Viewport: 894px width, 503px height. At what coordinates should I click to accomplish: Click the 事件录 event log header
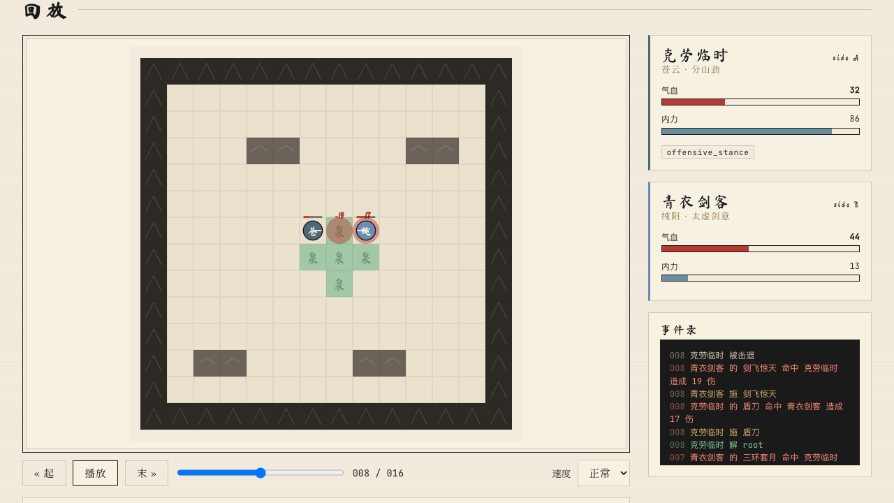(x=679, y=330)
